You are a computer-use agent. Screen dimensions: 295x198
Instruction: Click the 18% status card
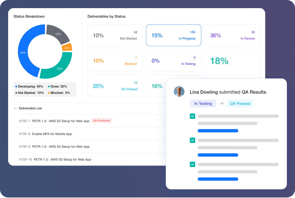pos(232,61)
